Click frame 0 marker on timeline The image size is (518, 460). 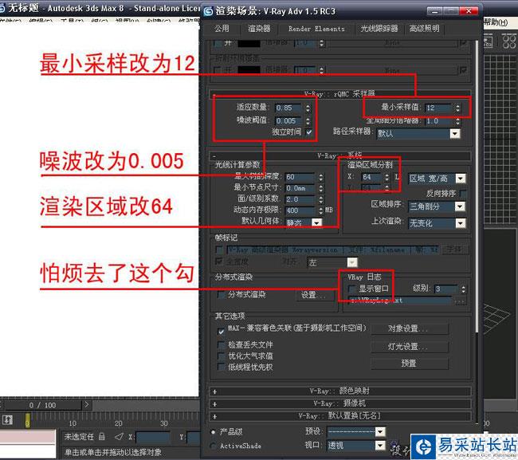click(27, 420)
